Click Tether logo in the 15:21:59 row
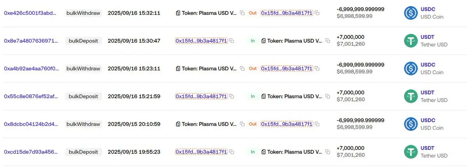 (x=411, y=96)
